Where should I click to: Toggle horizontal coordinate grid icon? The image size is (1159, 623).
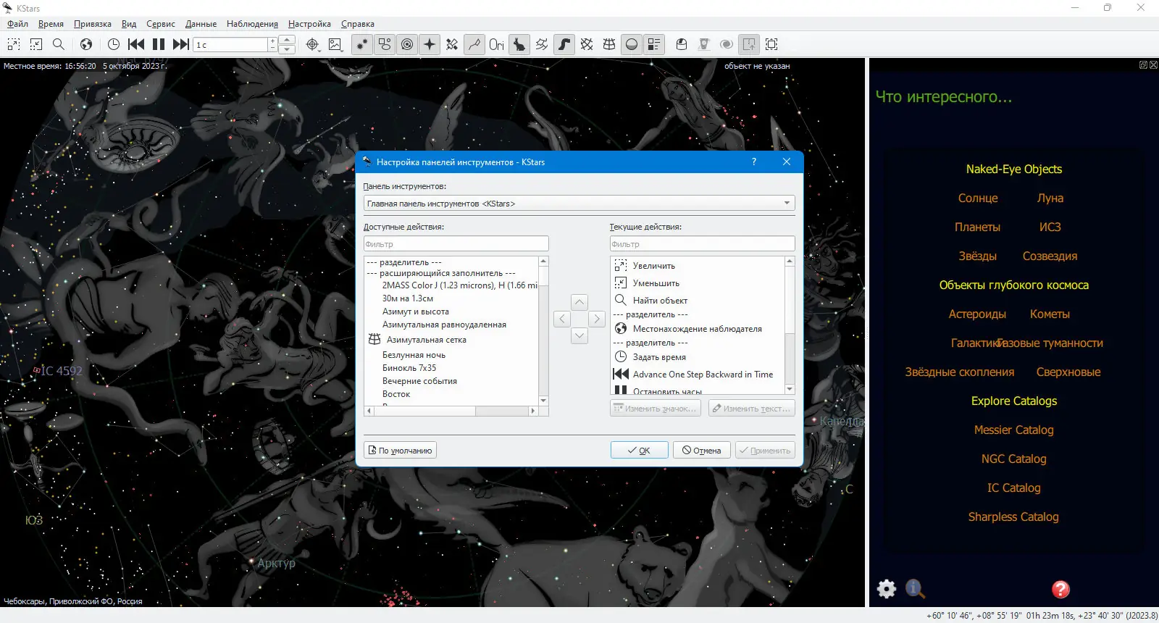coord(609,44)
